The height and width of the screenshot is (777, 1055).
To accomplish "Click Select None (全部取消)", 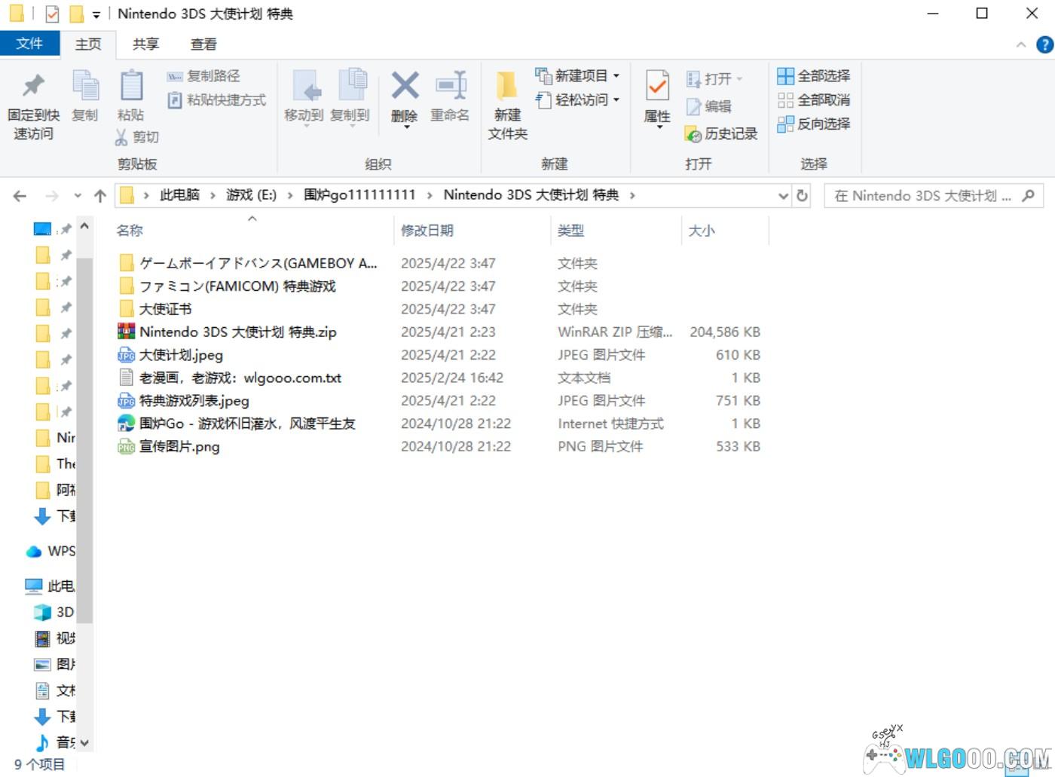I will (815, 100).
